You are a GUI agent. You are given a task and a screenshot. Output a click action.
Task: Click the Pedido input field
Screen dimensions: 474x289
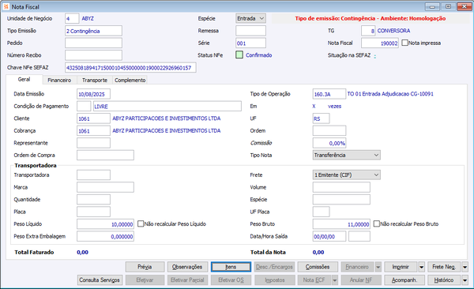point(93,43)
